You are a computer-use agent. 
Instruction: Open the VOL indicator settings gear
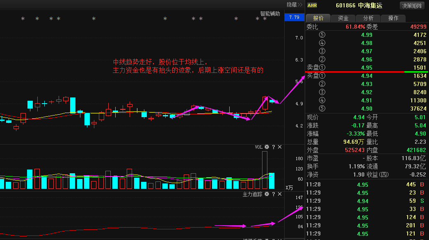266,147
